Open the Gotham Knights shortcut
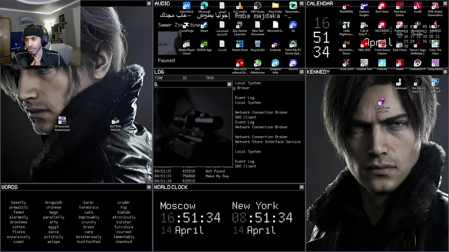 pyautogui.click(x=364, y=9)
